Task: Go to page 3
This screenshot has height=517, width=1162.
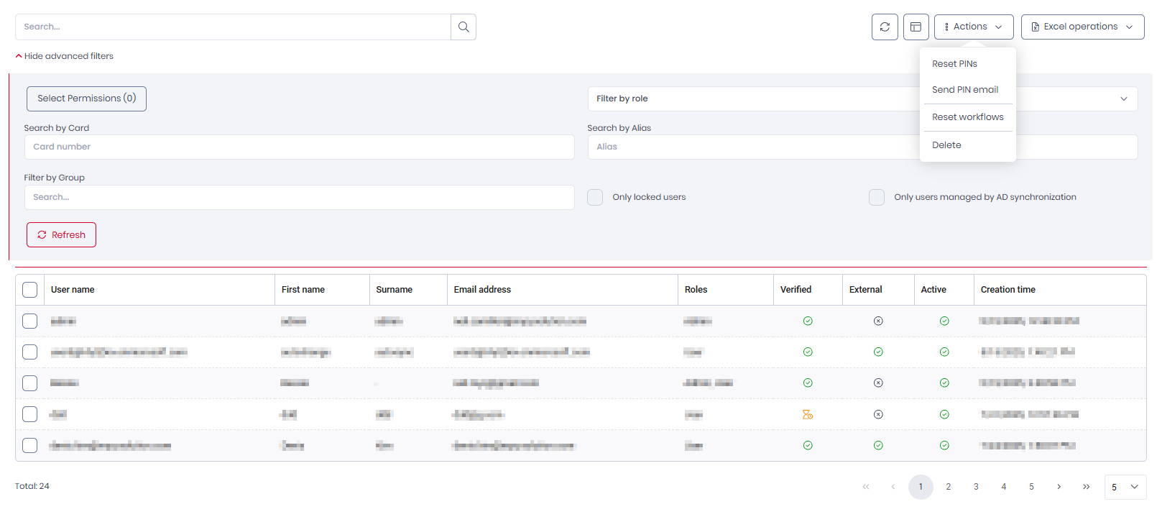Action: tap(976, 487)
